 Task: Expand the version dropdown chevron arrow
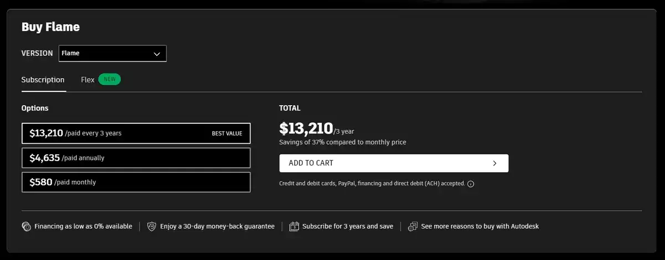point(157,54)
